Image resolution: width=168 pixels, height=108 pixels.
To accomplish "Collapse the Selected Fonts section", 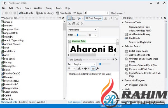I will click(123, 46).
